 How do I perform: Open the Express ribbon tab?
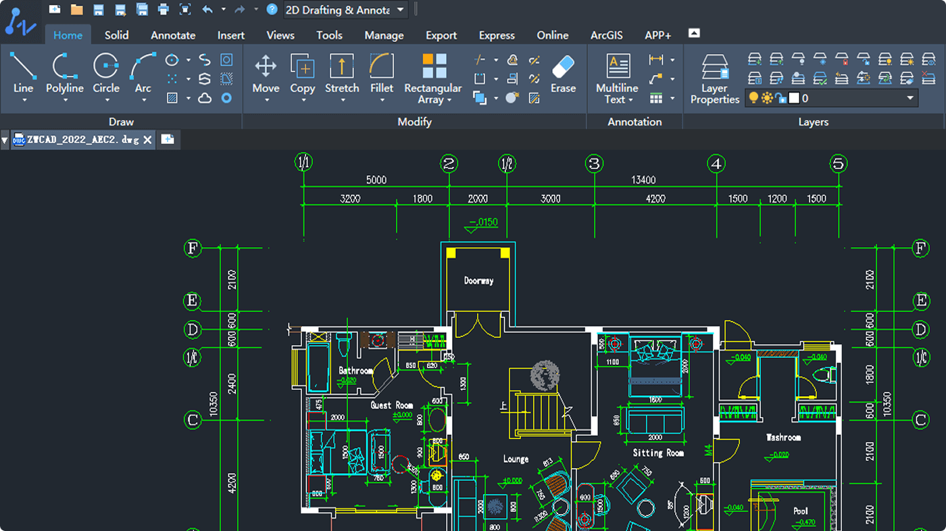497,34
